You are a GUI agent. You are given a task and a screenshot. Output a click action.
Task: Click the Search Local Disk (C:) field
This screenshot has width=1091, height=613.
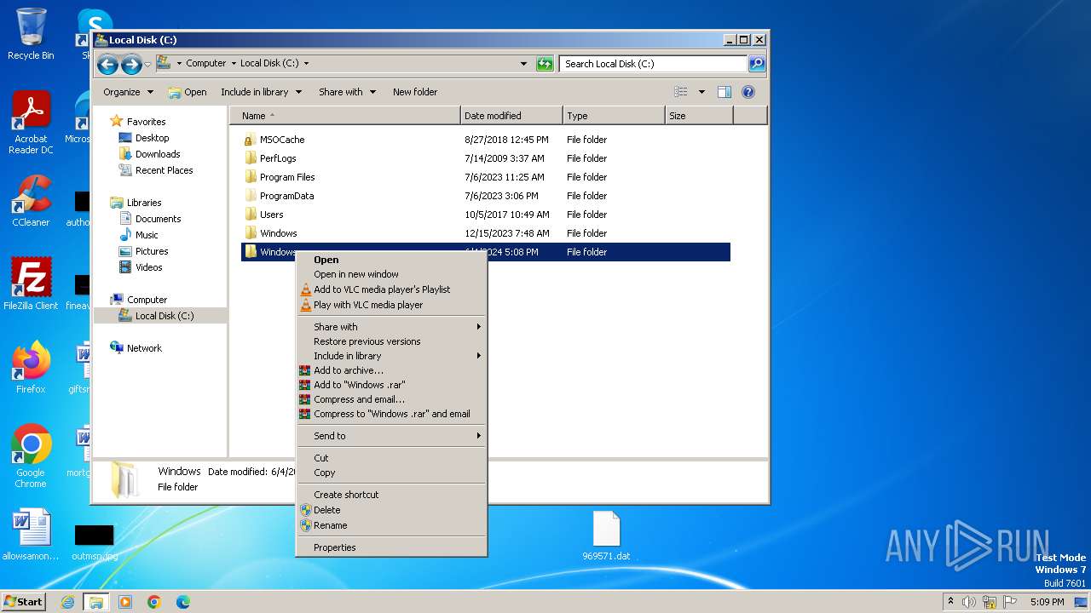654,64
